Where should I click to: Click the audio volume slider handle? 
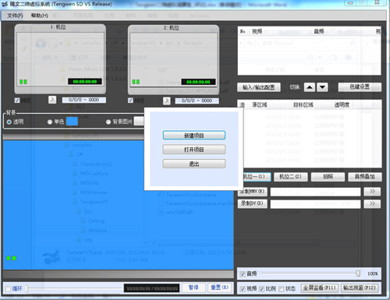[x=358, y=274]
